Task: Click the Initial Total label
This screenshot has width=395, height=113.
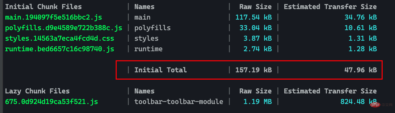Action: (161, 70)
